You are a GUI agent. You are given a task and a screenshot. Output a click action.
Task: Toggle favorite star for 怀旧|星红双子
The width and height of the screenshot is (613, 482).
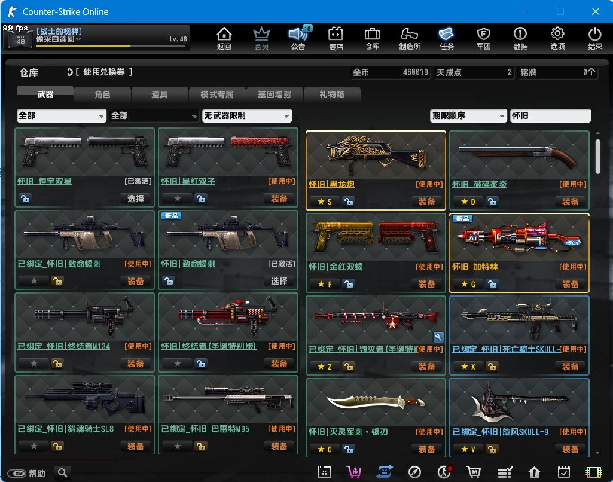pos(178,199)
